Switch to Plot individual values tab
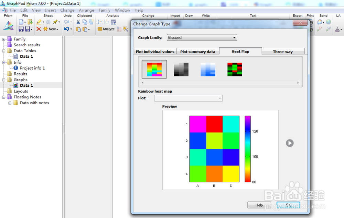Viewport: 344px width, 218px height. (155, 52)
